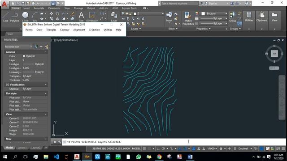Image resolution: width=287 pixels, height=161 pixels.
Task: Click the command line input field
Action: 174,142
